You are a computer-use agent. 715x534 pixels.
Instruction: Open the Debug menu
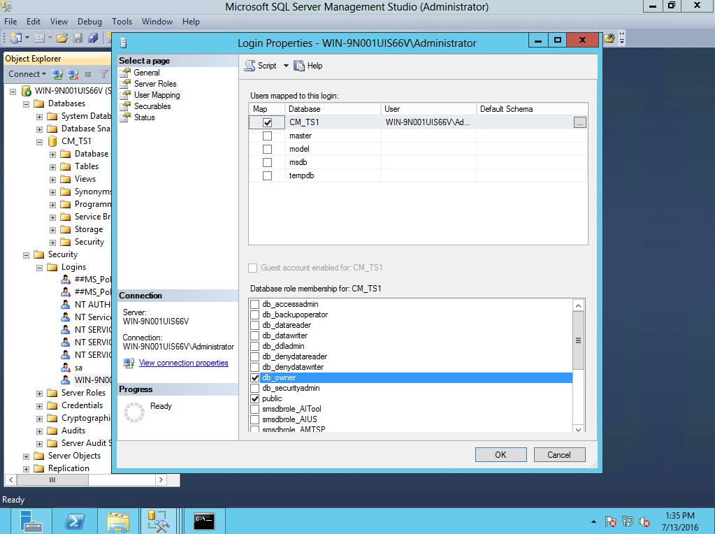[90, 22]
